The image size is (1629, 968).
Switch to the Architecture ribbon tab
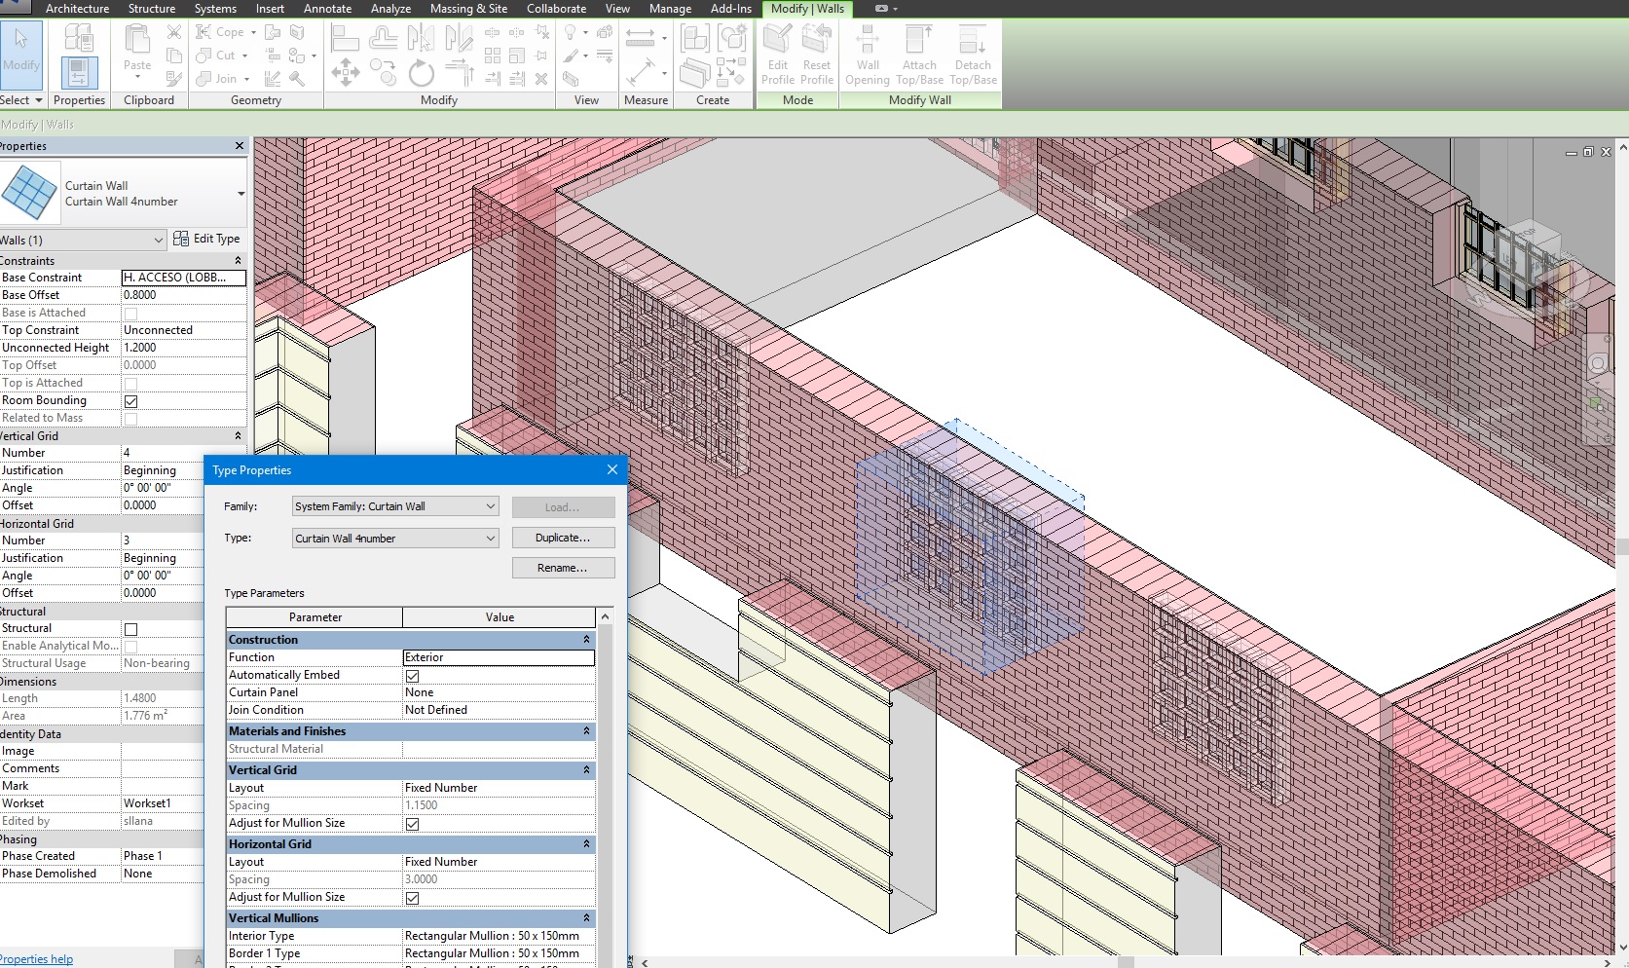point(77,9)
